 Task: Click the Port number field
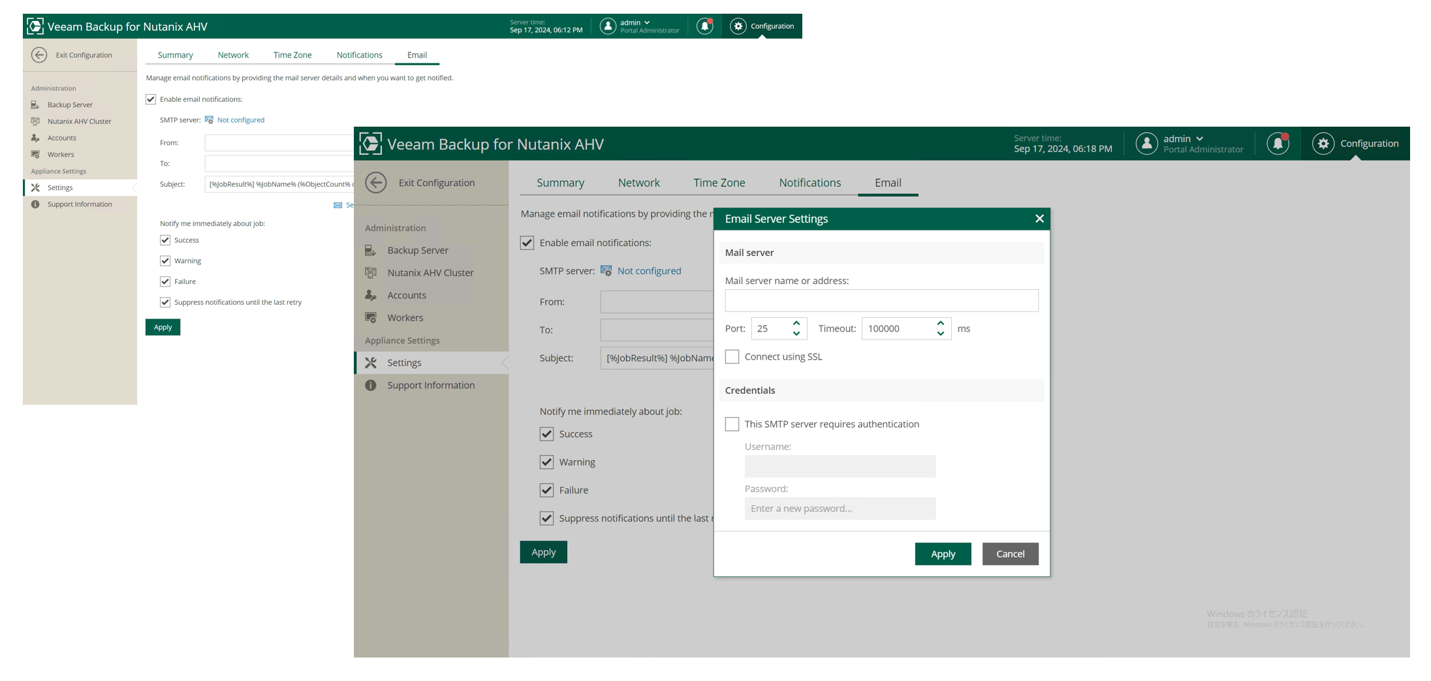[x=772, y=328]
